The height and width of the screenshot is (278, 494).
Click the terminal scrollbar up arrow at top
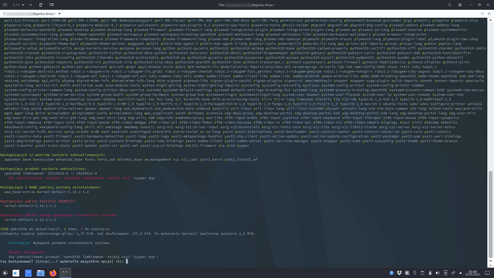click(491, 20)
